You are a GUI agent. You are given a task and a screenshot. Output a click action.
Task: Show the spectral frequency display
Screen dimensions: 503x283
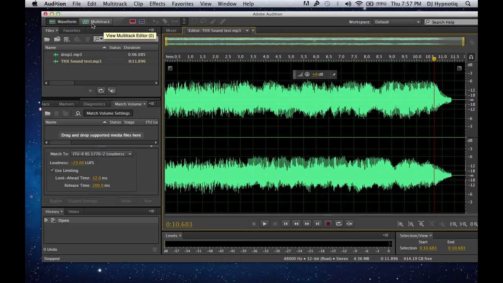[x=132, y=22]
